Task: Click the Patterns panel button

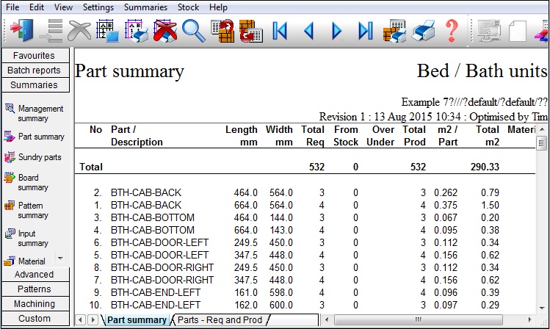Action: [35, 289]
